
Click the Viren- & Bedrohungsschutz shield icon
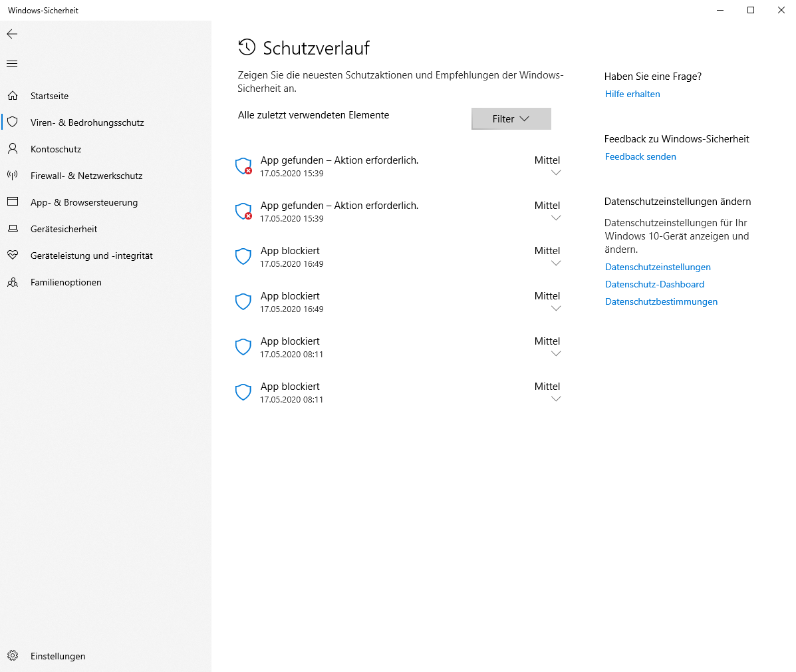click(13, 122)
